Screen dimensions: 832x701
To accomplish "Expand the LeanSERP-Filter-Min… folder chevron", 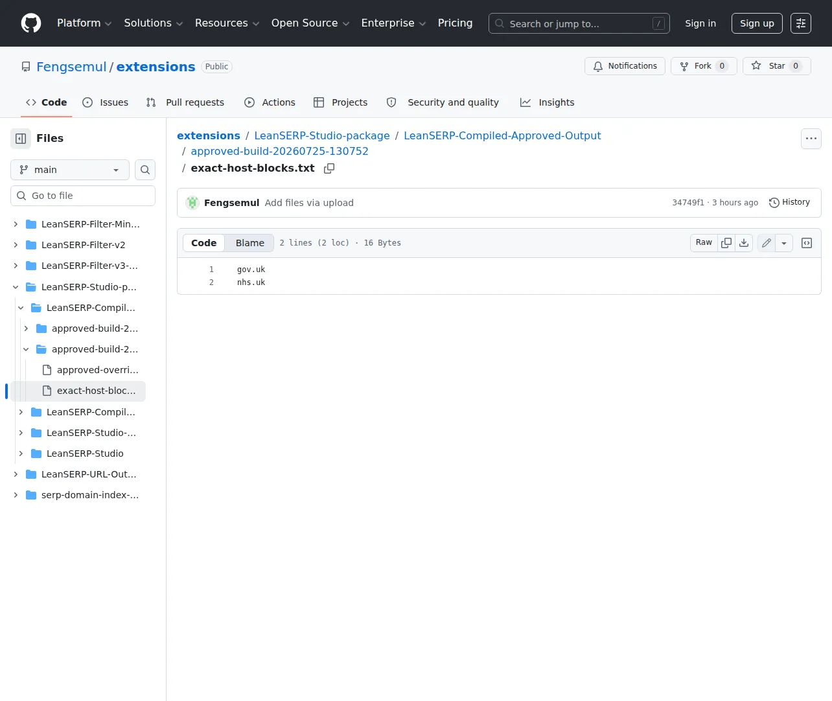I will pyautogui.click(x=16, y=224).
